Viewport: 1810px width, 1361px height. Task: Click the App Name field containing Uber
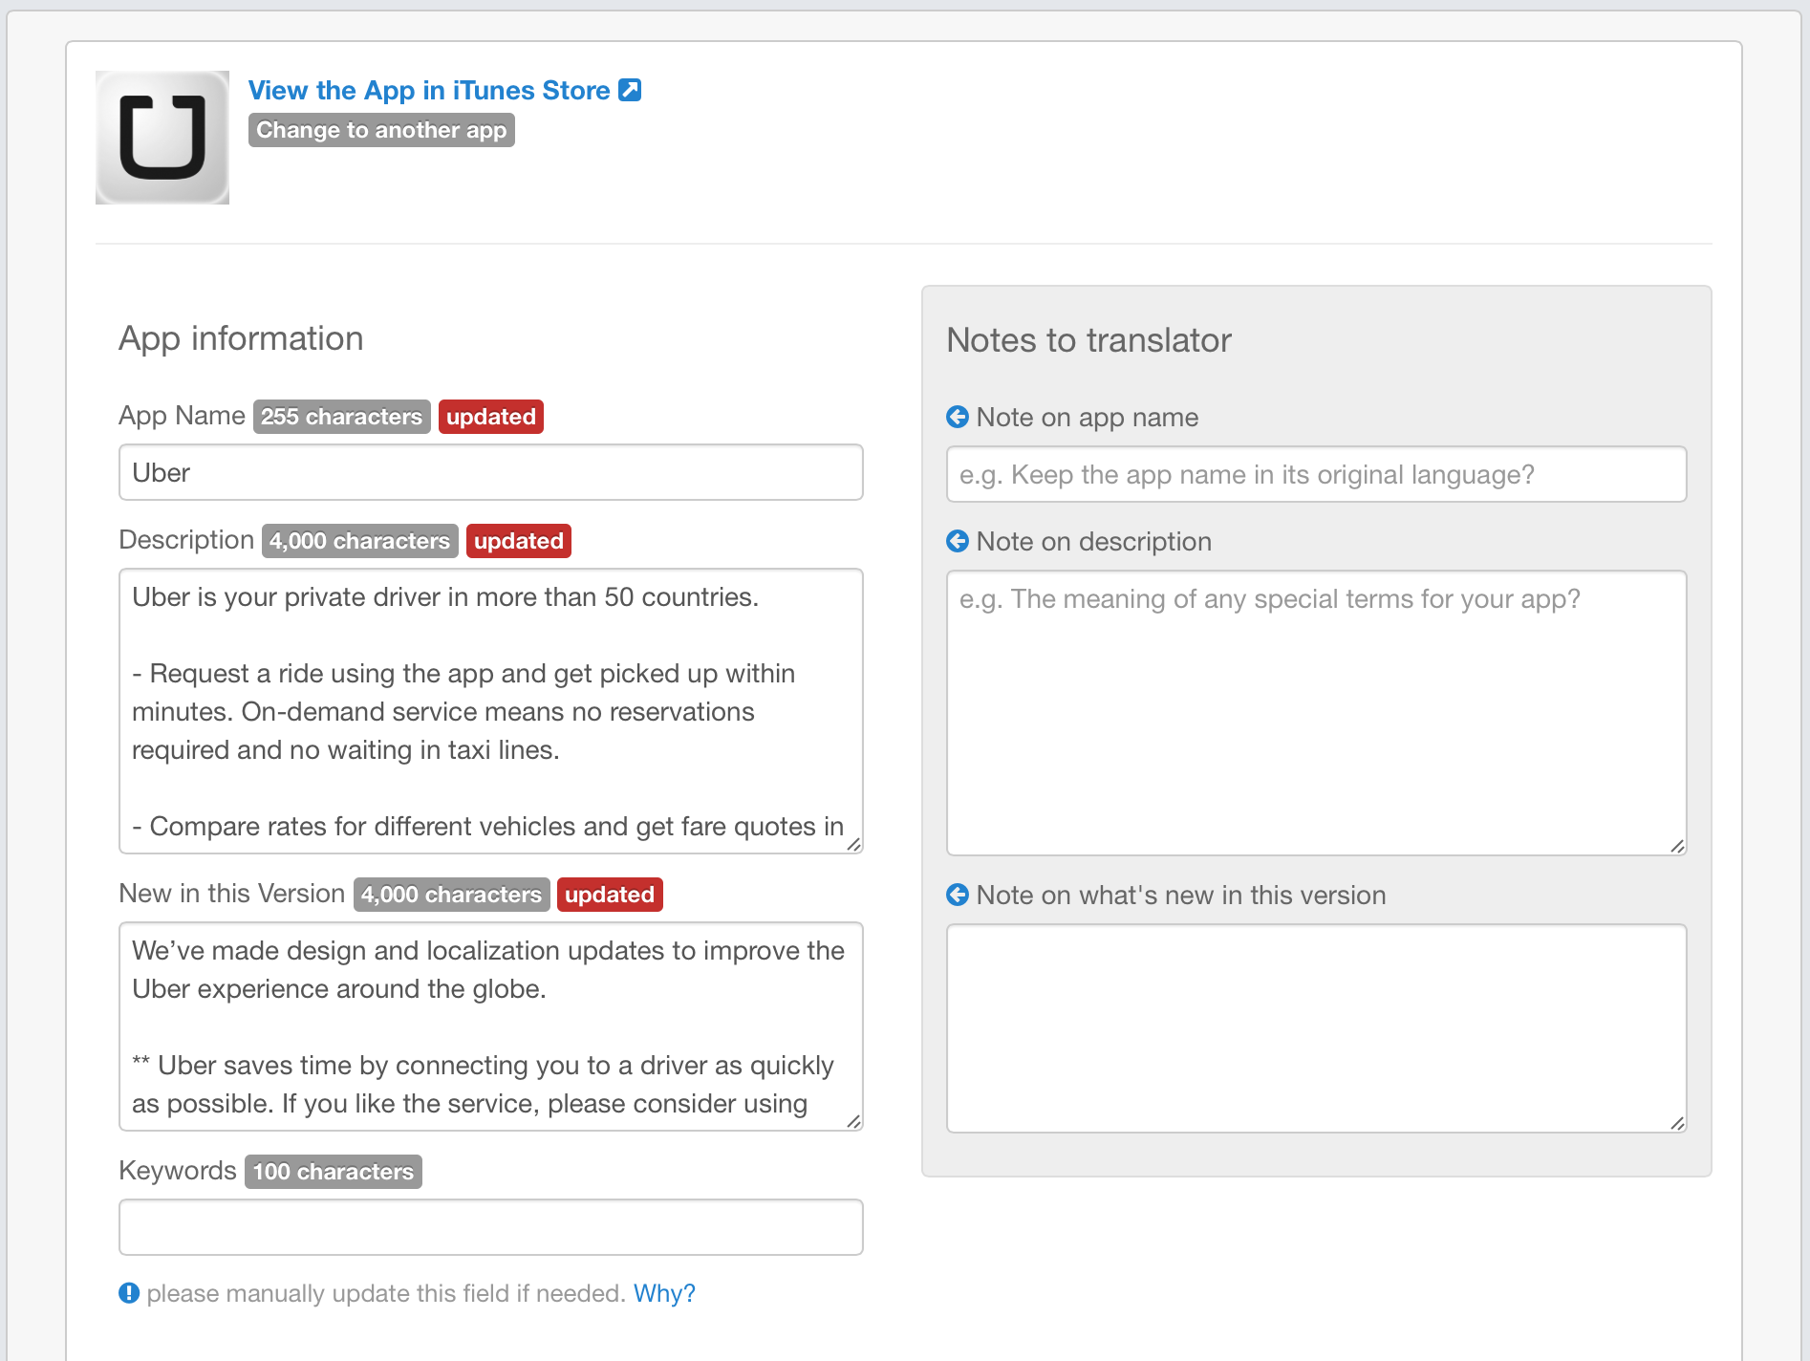[491, 472]
